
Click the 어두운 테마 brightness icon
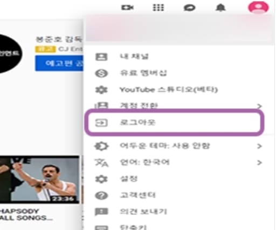(x=101, y=146)
